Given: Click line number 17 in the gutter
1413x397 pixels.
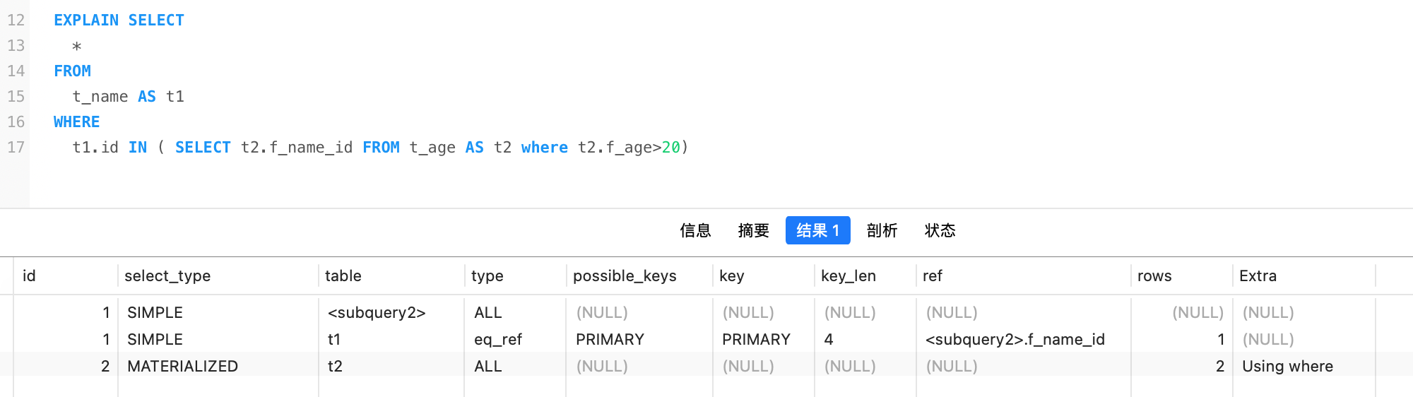Looking at the screenshot, I should (16, 148).
